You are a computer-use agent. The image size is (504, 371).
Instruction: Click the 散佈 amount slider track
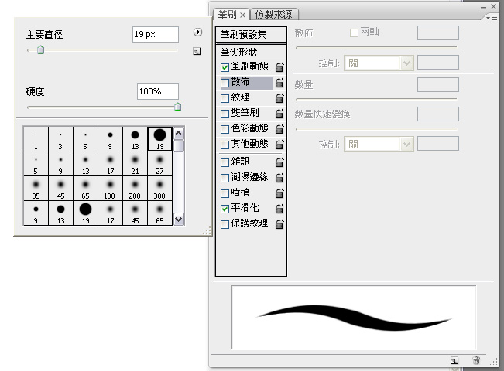[376, 47]
